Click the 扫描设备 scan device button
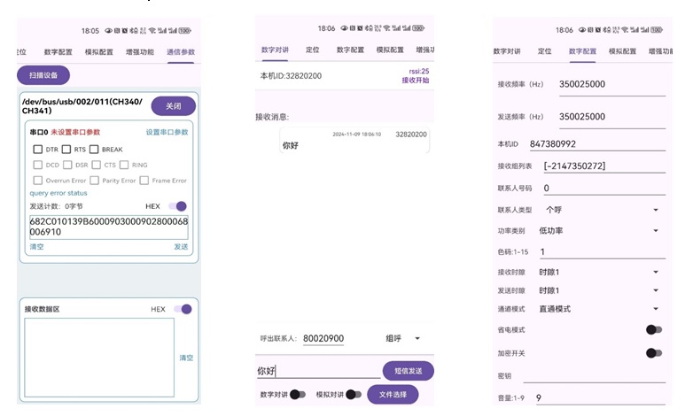This screenshot has height=416, width=693. (x=43, y=76)
